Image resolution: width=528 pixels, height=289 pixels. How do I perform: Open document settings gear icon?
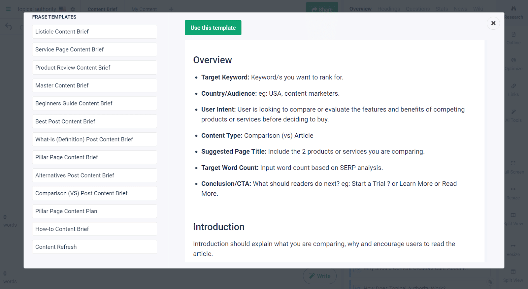[73, 9]
